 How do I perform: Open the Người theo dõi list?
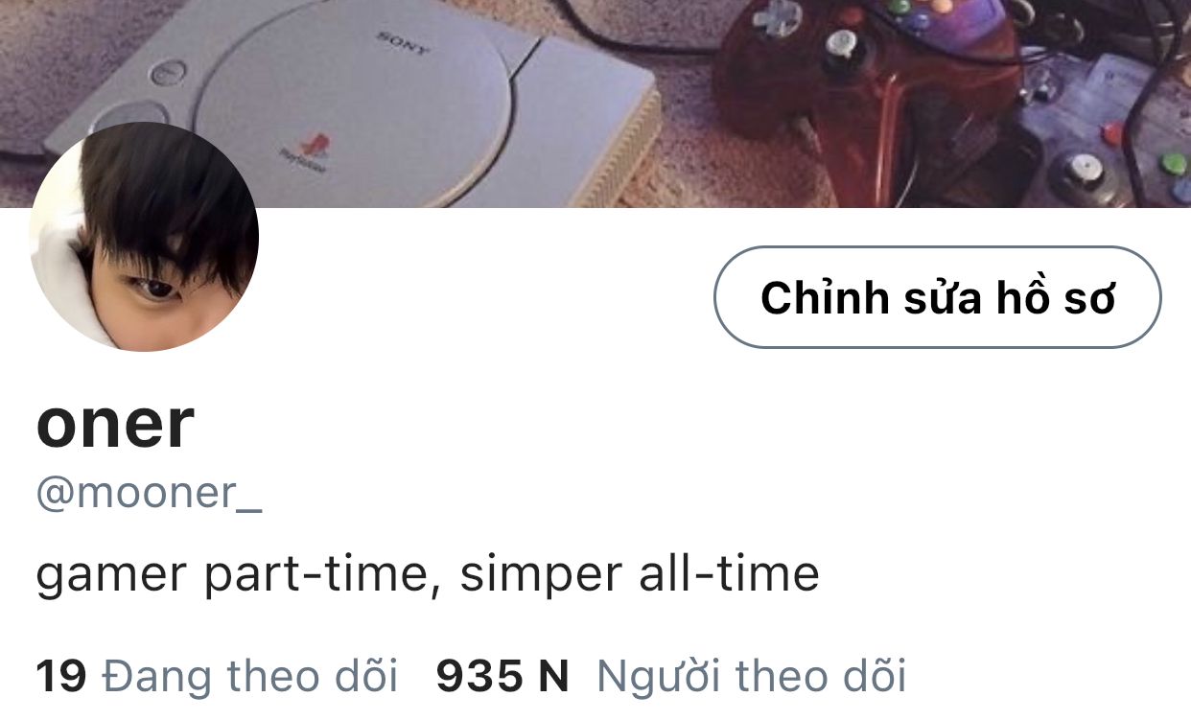pos(751,676)
